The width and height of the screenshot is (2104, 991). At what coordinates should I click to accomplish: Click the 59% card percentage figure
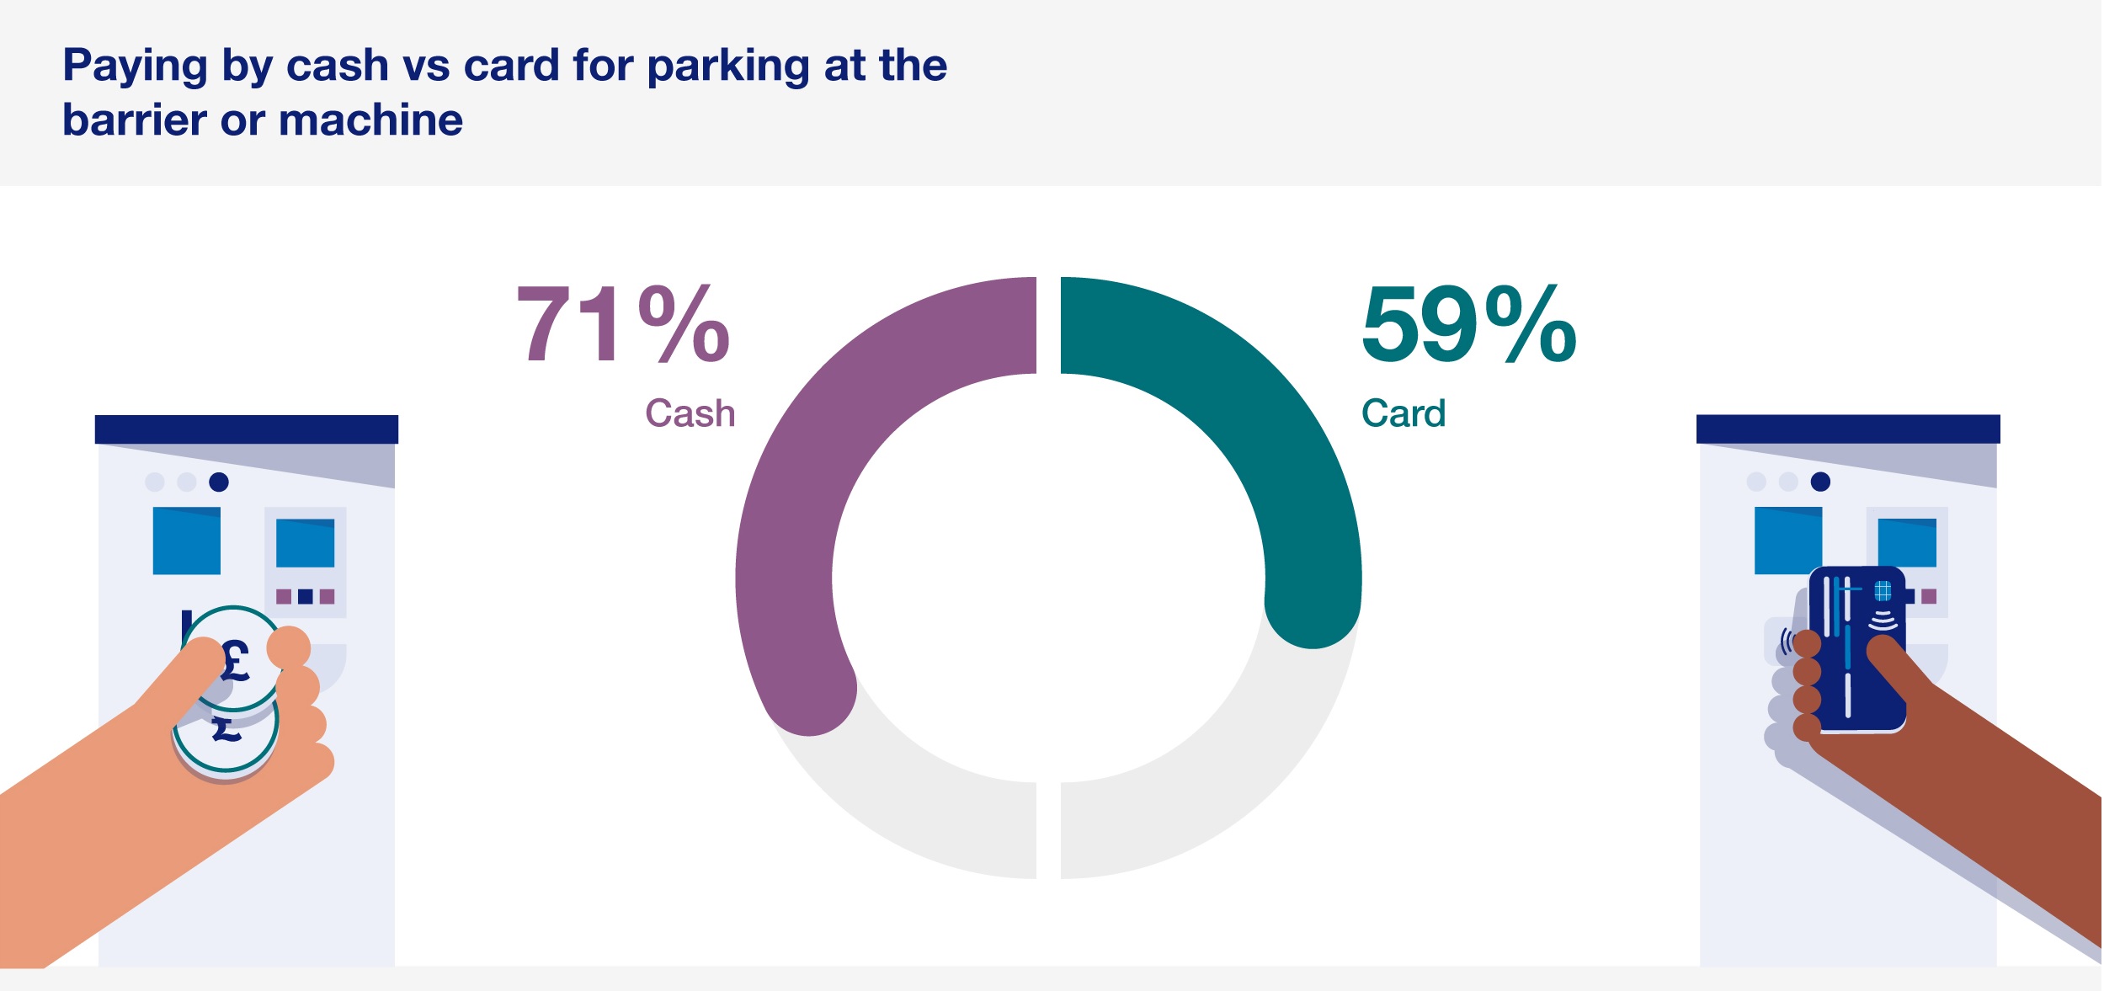(1469, 324)
